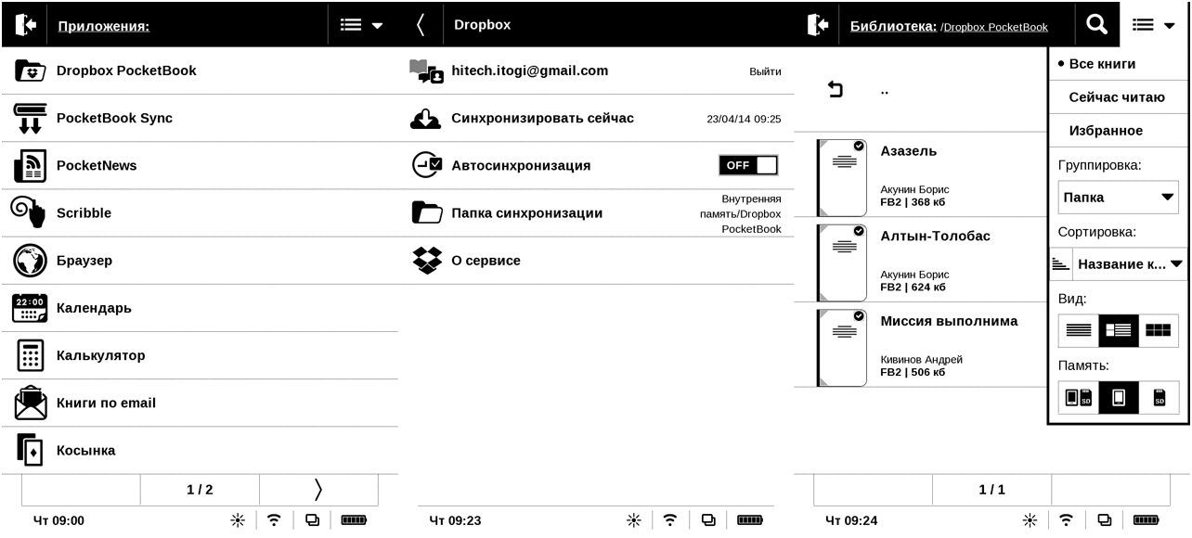1192x538 pixels.
Task: Select SD card only memory option
Action: coord(1159,398)
